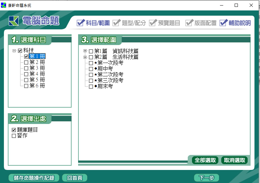Select the 第 6 冊 tree label
Screen dimensions: 260x183
pyautogui.click(x=37, y=86)
